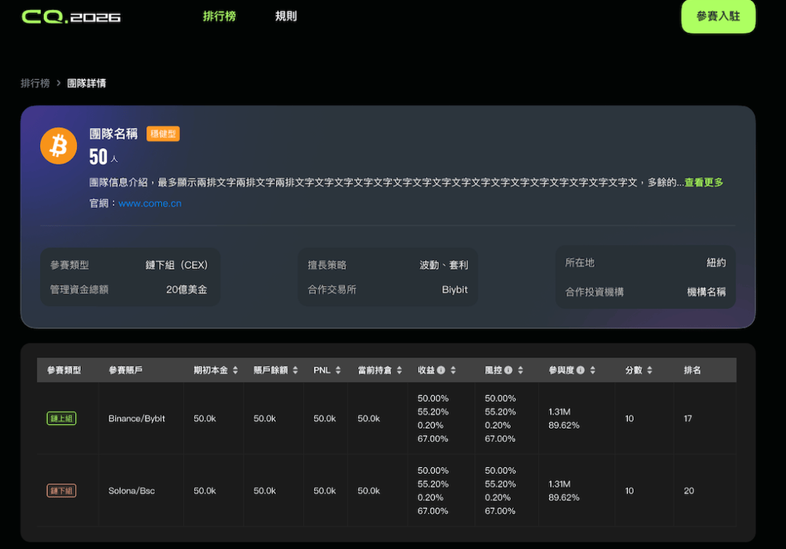Sort the table by 賬戶餘額
This screenshot has height=549, width=786.
coord(295,371)
